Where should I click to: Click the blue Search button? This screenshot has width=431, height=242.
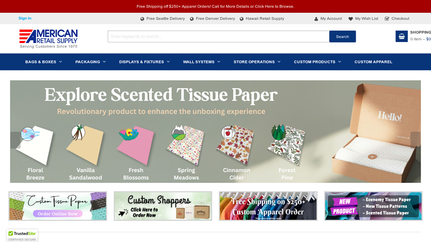pyautogui.click(x=343, y=37)
